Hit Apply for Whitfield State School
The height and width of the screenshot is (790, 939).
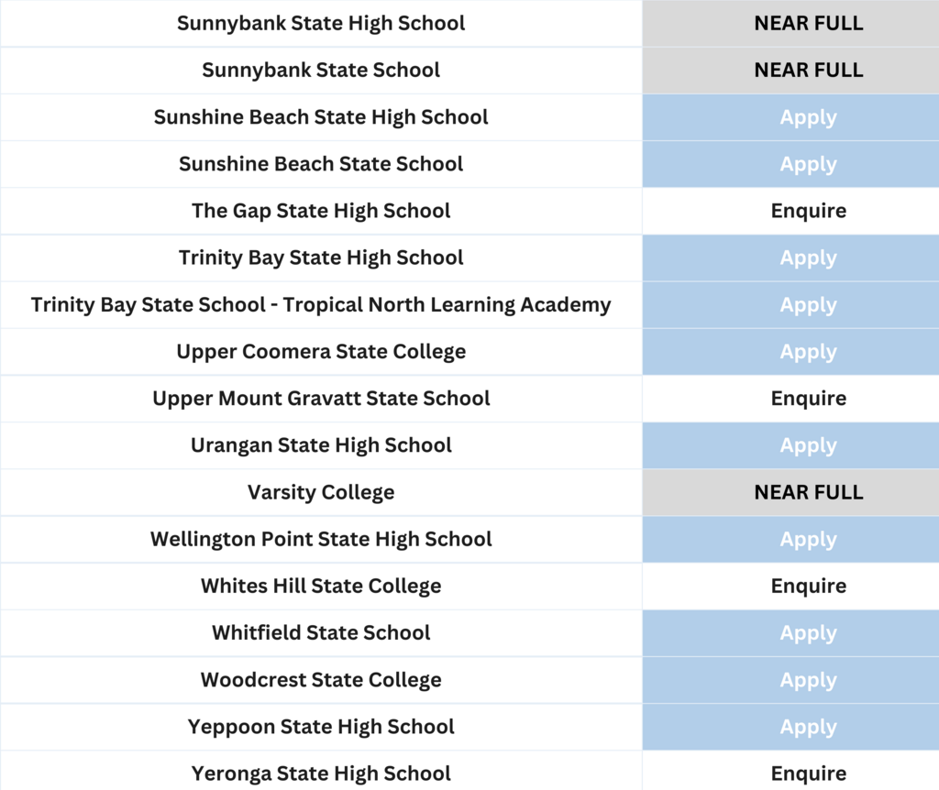[x=808, y=633]
